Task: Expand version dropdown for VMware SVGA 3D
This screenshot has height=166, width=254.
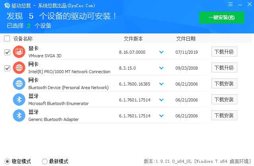Action: pyautogui.click(x=161, y=52)
